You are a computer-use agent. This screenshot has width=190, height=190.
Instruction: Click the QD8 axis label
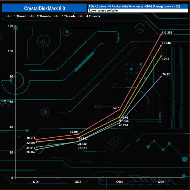[161, 182]
